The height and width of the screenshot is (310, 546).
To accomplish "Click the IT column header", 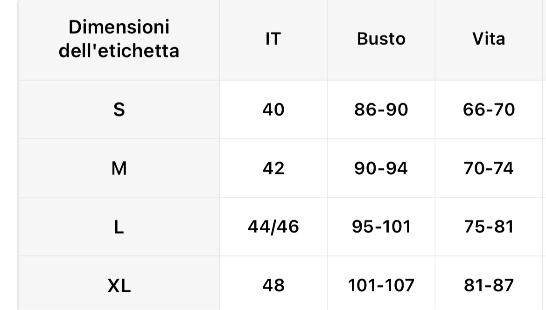I will [x=273, y=39].
